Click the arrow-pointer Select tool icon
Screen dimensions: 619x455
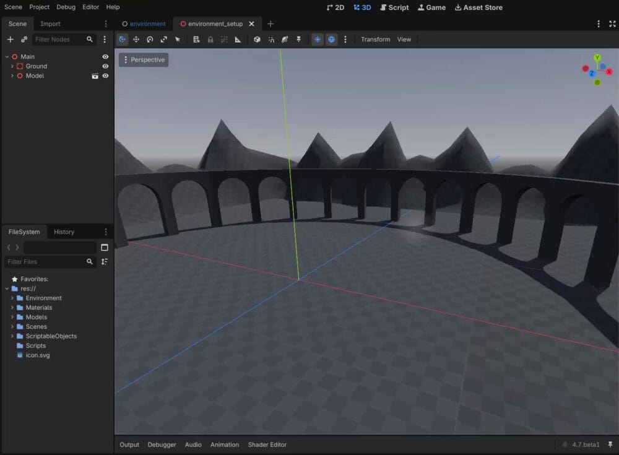[x=177, y=40]
